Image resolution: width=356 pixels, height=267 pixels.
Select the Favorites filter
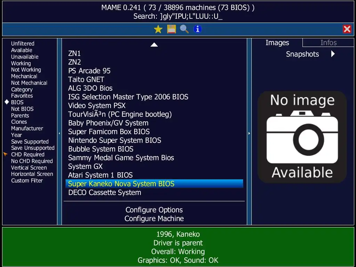coord(22,96)
